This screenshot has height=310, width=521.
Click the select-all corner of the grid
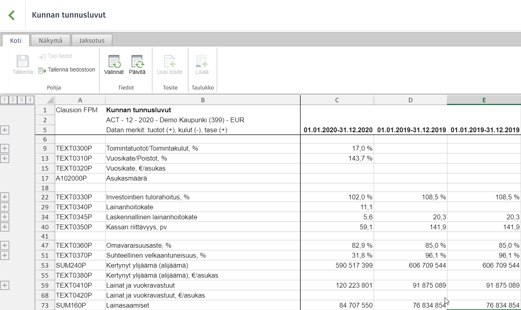pyautogui.click(x=45, y=100)
